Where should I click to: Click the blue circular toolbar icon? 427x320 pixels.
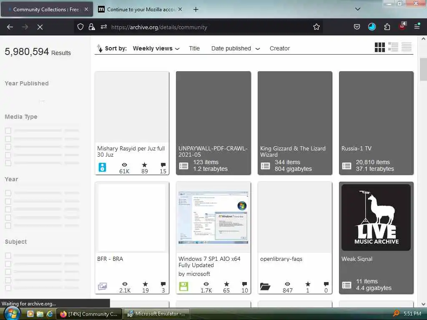click(x=372, y=27)
